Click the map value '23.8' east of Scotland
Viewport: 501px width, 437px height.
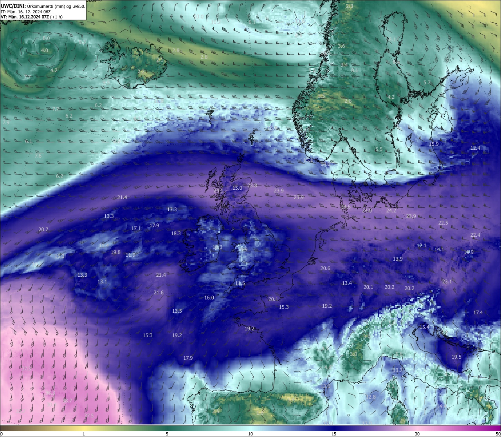(x=252, y=185)
